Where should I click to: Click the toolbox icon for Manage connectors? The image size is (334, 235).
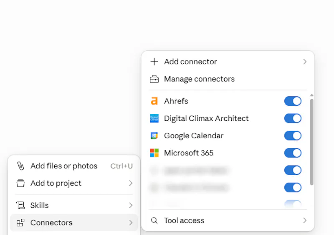pos(154,79)
